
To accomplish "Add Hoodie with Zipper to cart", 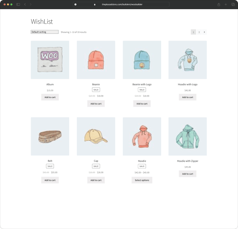I will point(188,174).
